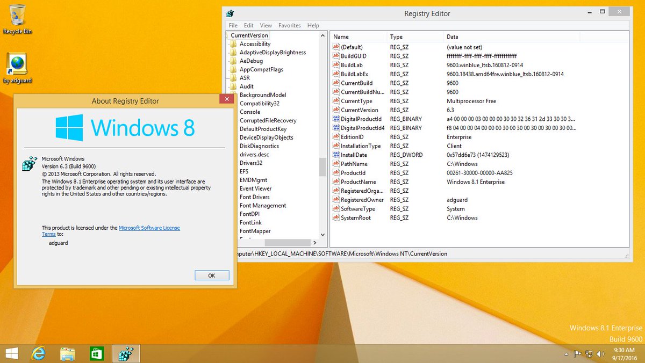Click the icon beside ProductName value

click(x=336, y=181)
